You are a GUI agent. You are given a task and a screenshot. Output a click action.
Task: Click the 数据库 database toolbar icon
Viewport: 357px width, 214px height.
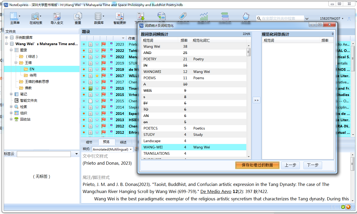[x=98, y=17]
